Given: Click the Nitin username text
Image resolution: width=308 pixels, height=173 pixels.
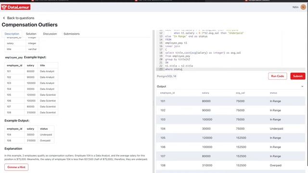Looking at the screenshot, I should point(295,7).
